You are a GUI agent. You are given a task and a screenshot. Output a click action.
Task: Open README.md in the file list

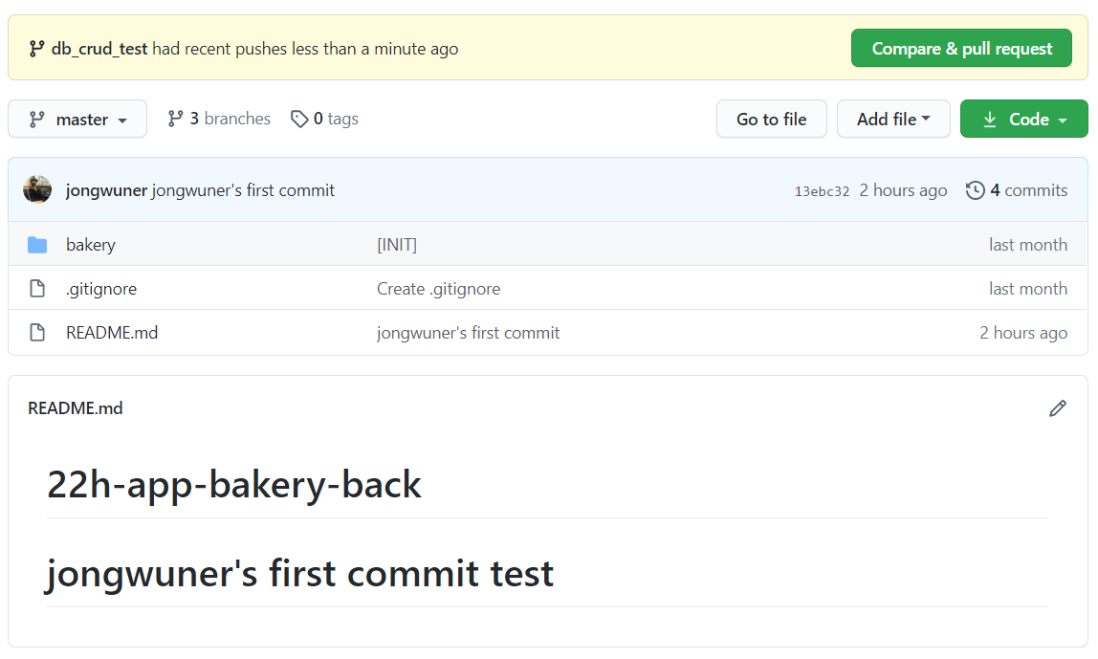112,333
